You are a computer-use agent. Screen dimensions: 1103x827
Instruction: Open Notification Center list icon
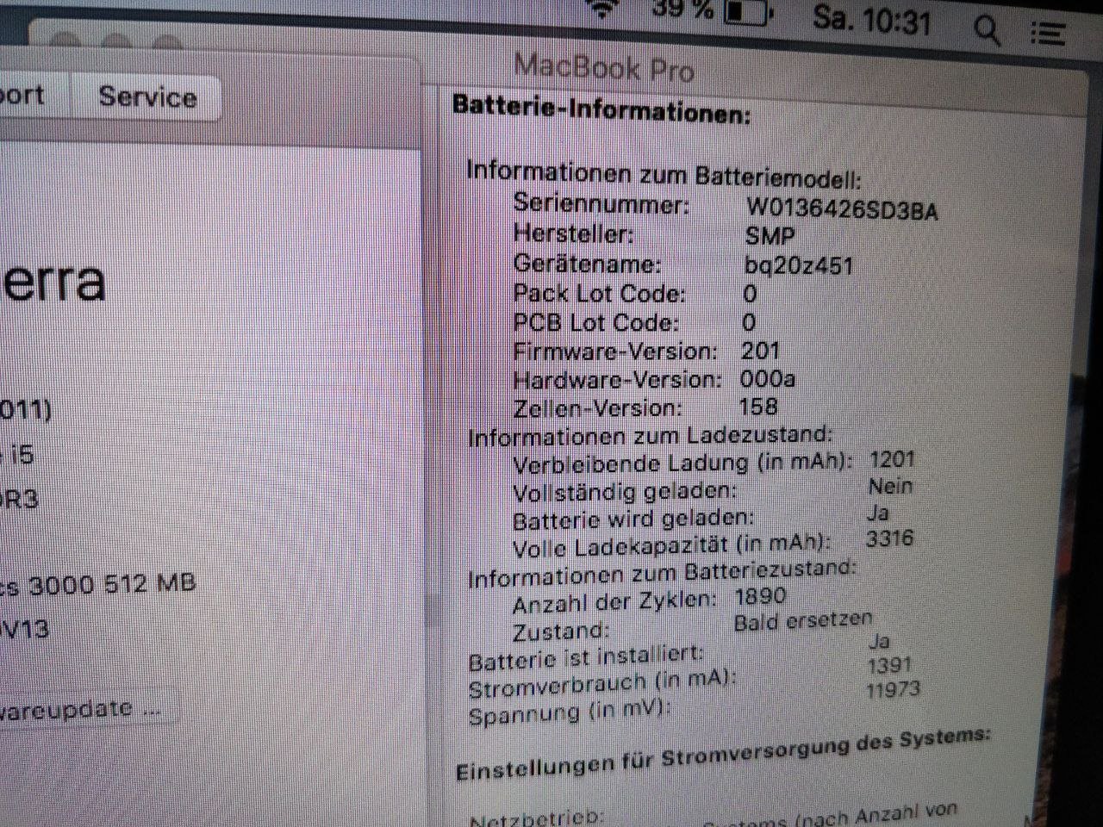[1048, 34]
